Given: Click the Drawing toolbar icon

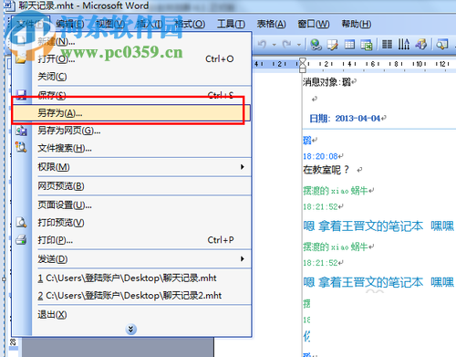Looking at the screenshot, I should pos(420,45).
